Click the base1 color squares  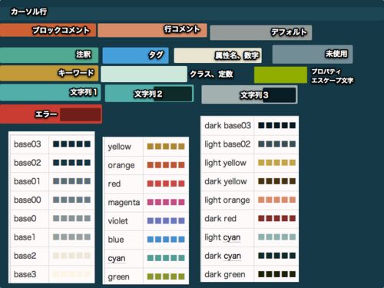pyautogui.click(x=71, y=237)
